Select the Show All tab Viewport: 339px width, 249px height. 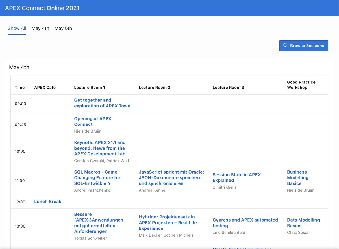[x=17, y=28]
